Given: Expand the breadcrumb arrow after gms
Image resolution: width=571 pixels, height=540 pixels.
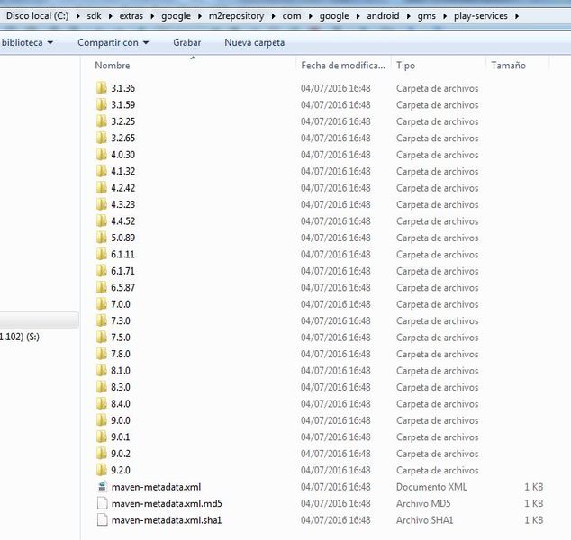Looking at the screenshot, I should point(445,16).
